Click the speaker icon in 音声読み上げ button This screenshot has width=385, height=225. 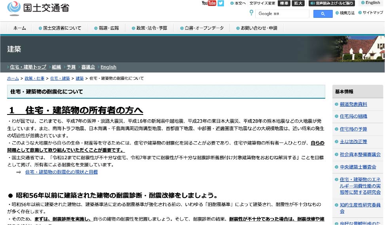[313, 3]
